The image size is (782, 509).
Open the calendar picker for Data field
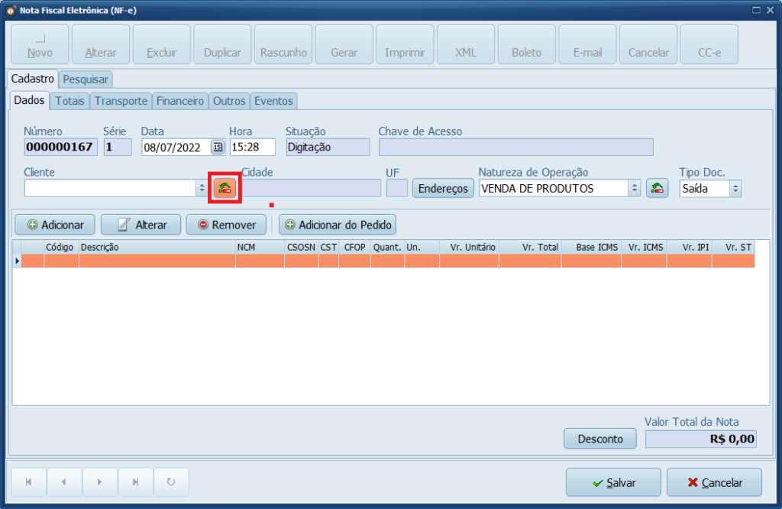point(218,148)
